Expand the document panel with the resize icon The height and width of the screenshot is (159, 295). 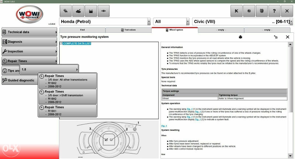pos(276,37)
